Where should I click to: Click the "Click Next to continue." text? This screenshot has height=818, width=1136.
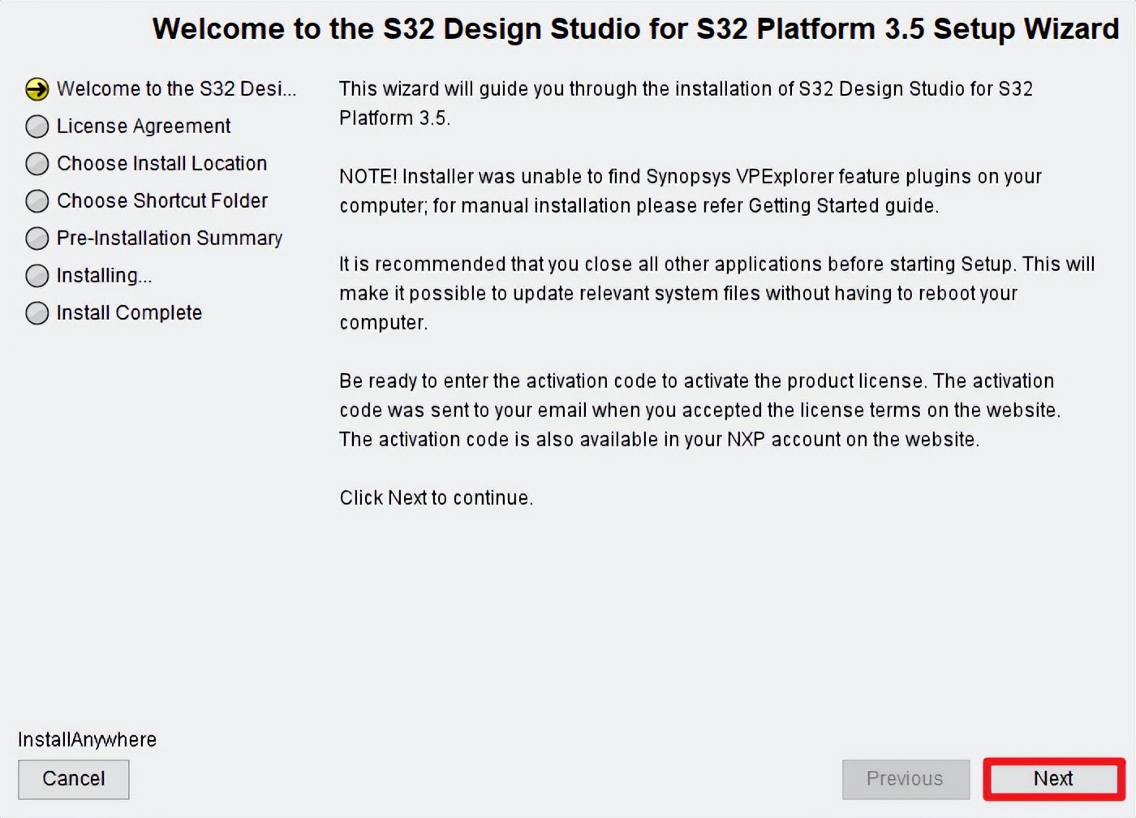436,497
